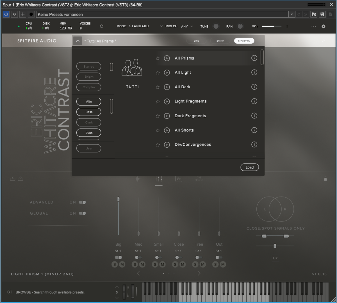This screenshot has width=337, height=303.
Task: Click the PAN knob
Action: [x=240, y=26]
